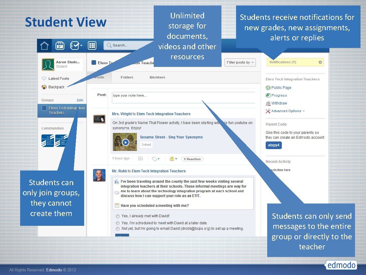Open the Backpack from the sidebar
The height and width of the screenshot is (275, 366).
point(57,87)
